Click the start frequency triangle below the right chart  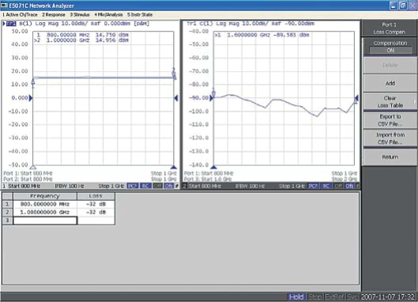pos(213,168)
